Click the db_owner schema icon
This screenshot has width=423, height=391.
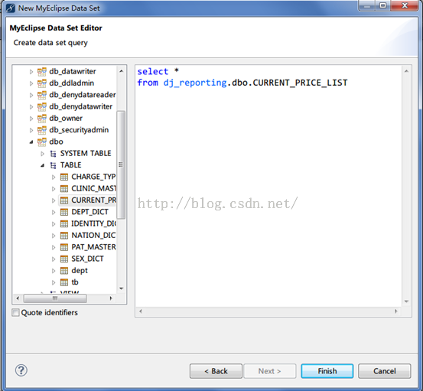(42, 118)
